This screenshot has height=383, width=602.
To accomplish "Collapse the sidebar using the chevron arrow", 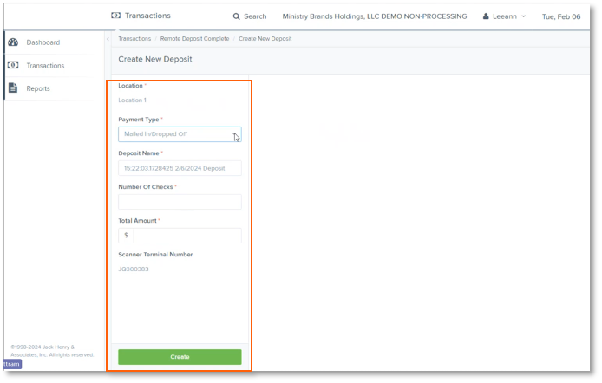I will (108, 39).
